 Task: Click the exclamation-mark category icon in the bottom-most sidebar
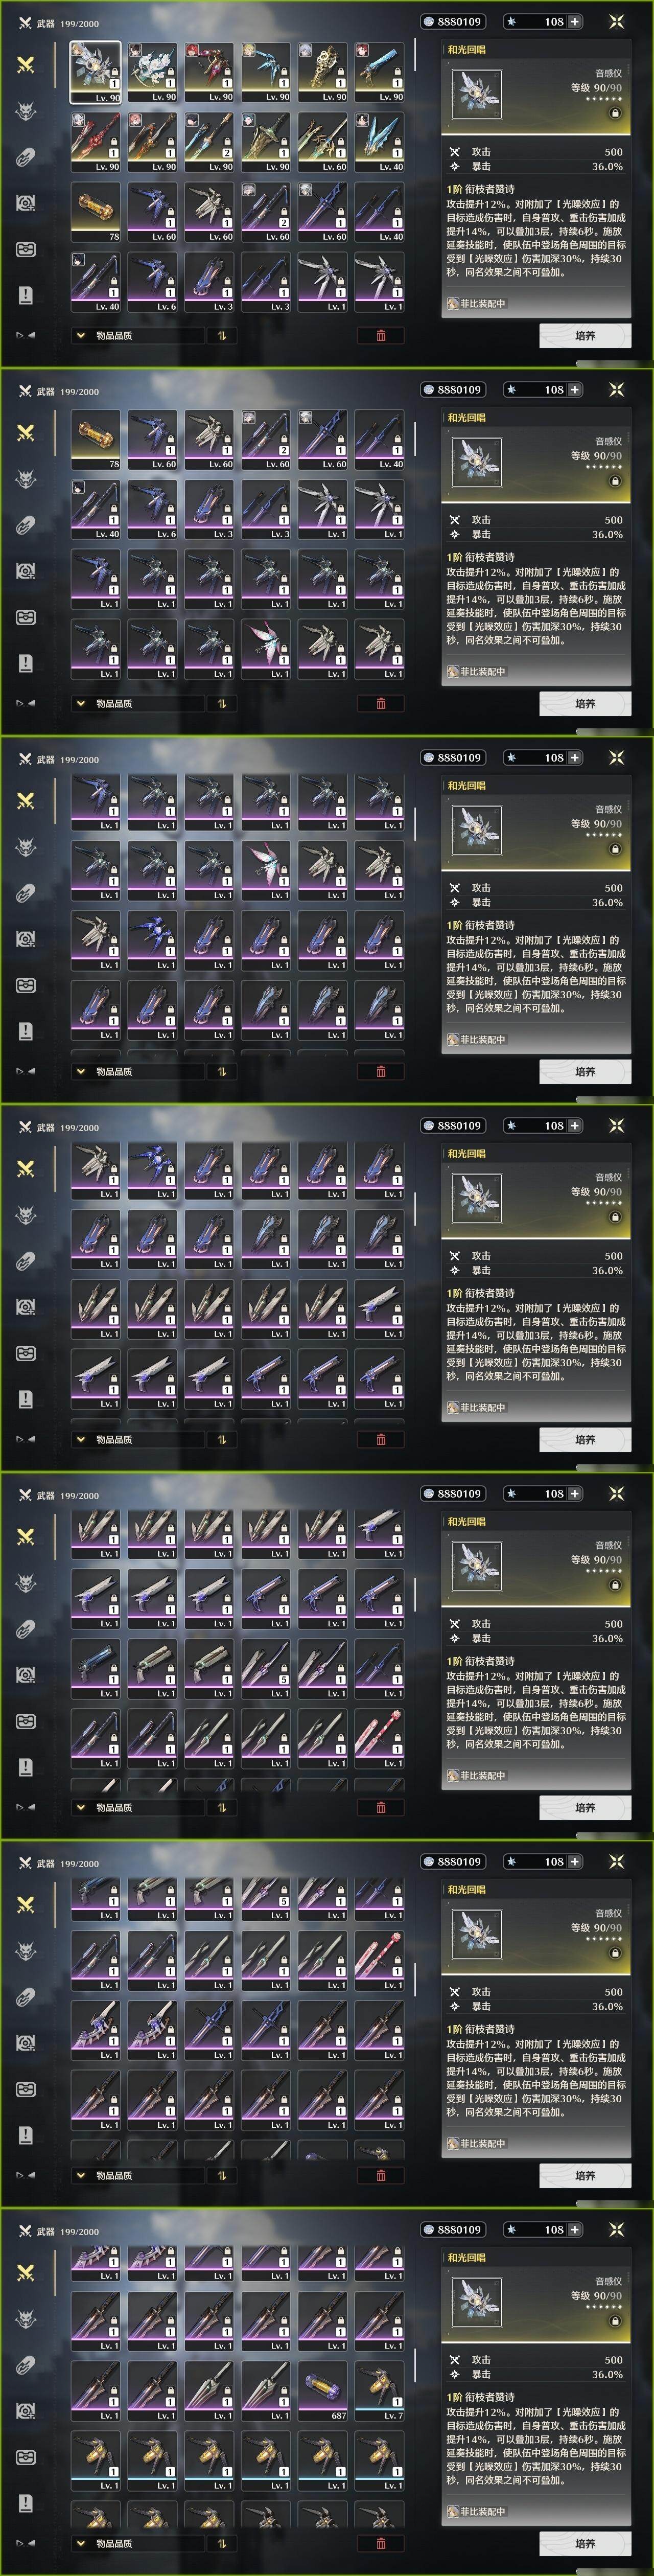26,2502
